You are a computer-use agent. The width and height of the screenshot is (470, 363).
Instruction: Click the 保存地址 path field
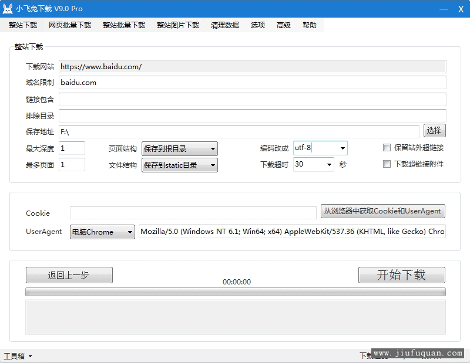click(239, 132)
